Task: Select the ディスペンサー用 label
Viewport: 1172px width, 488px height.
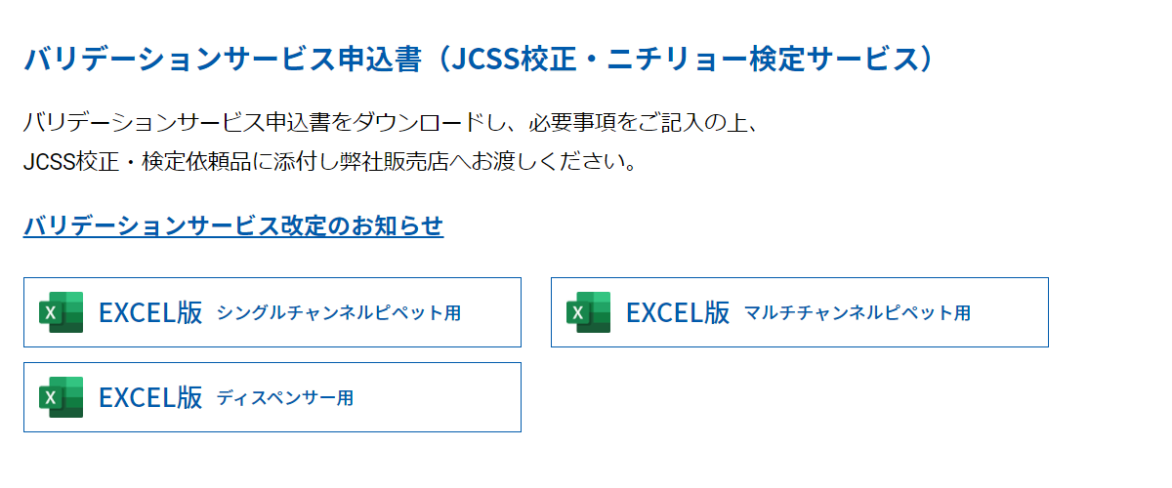Action: pyautogui.click(x=285, y=398)
